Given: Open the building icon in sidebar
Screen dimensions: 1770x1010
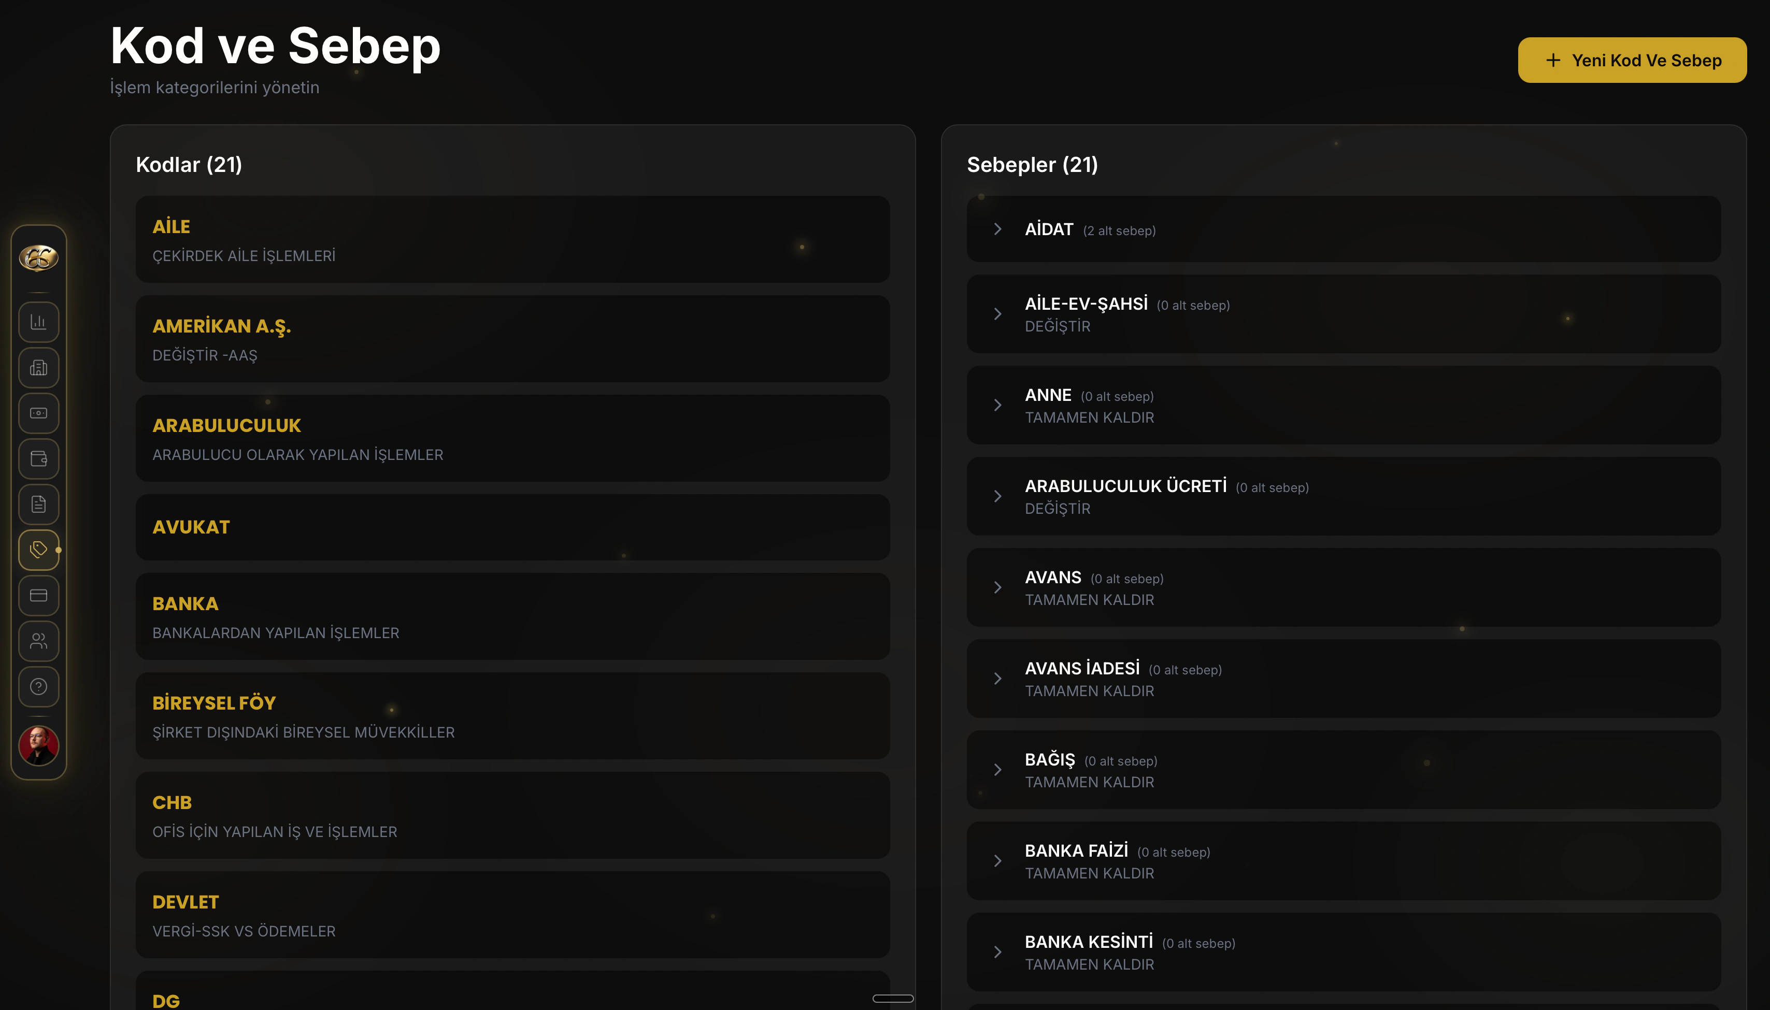Looking at the screenshot, I should pos(39,368).
